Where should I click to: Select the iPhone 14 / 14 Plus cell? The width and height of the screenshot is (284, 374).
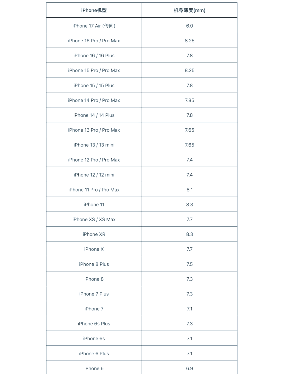tap(94, 115)
